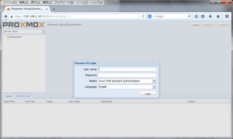Click the Language combo box field
Viewport: 233px width, 139px height.
[x=126, y=87]
